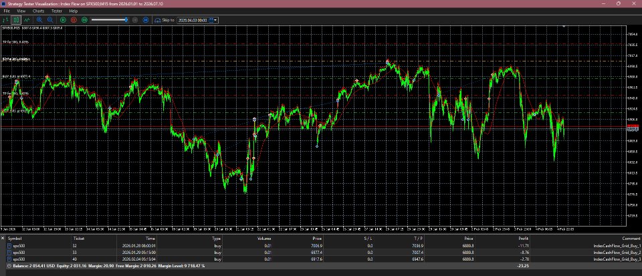The height and width of the screenshot is (276, 642).
Task: Click comment IndexCashFlow_Grid_Buy_1
Action: [x=617, y=246]
